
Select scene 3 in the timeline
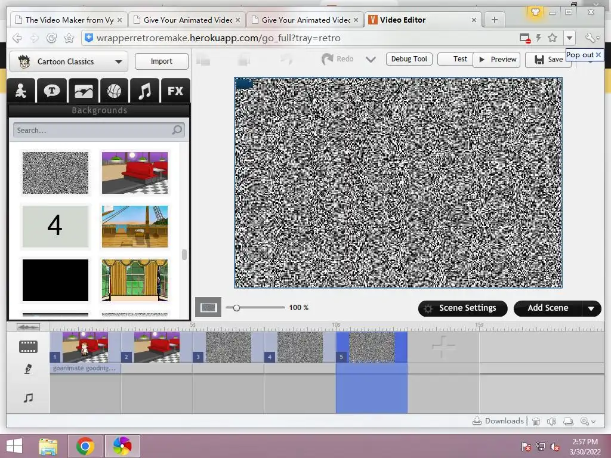pyautogui.click(x=229, y=347)
